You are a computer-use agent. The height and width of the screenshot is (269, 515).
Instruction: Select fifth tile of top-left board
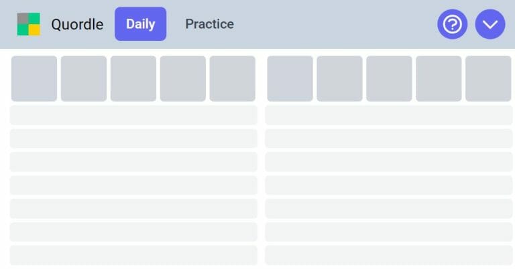point(233,79)
